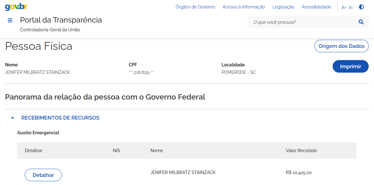Click the gov.br logo

16,7
